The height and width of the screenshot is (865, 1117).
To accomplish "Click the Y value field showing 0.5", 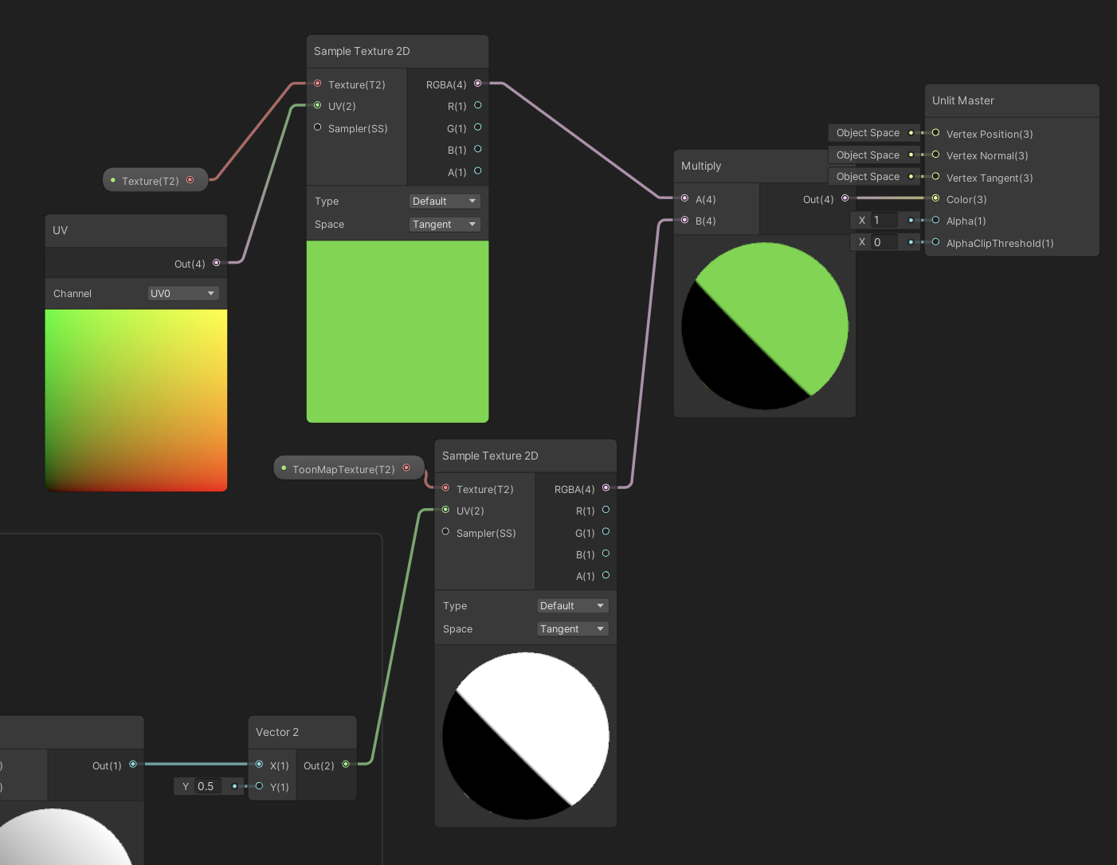I will coord(208,786).
